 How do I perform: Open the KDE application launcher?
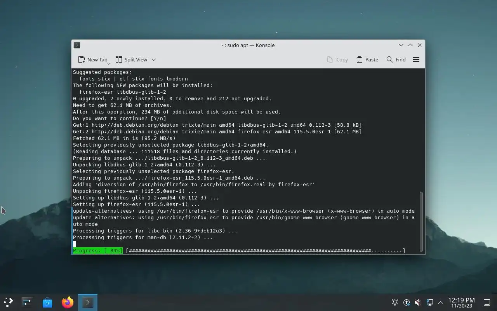coord(8,302)
